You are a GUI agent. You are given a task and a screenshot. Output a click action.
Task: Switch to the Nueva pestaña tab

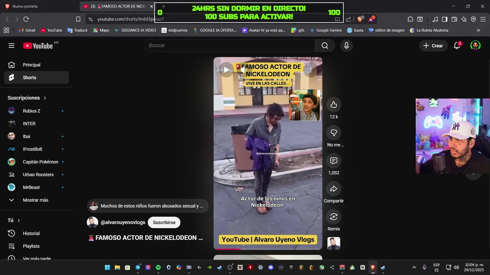(40, 6)
